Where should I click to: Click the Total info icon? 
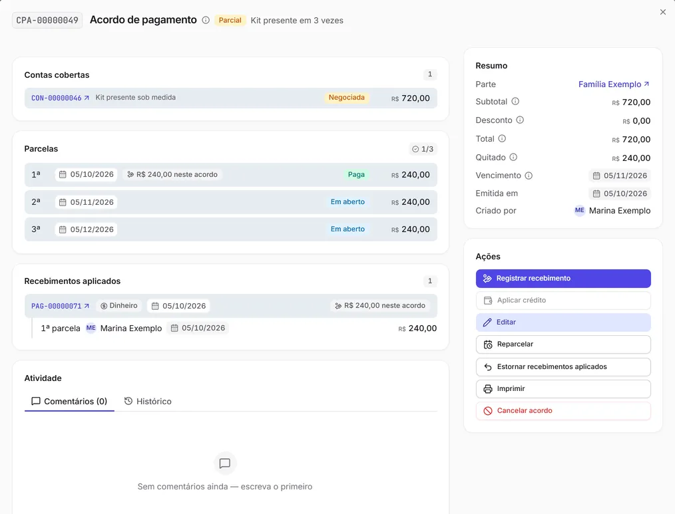click(x=502, y=138)
